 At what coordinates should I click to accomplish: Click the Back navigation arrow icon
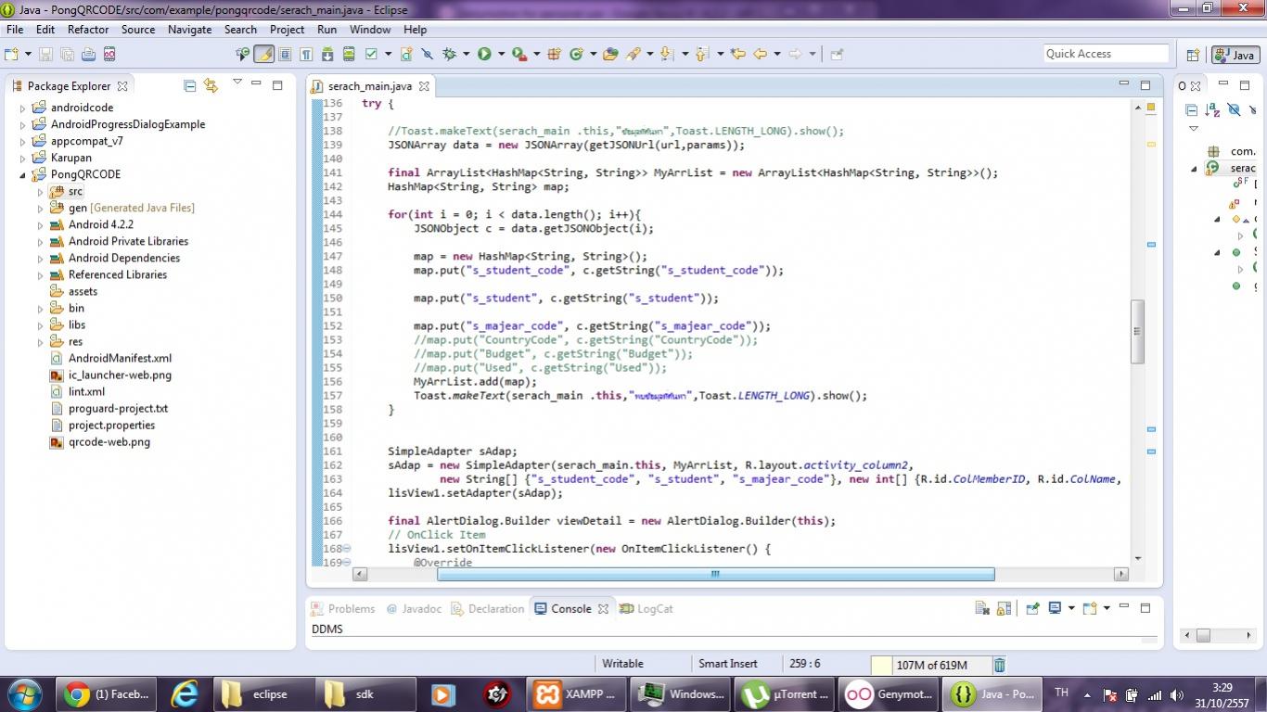tap(761, 54)
